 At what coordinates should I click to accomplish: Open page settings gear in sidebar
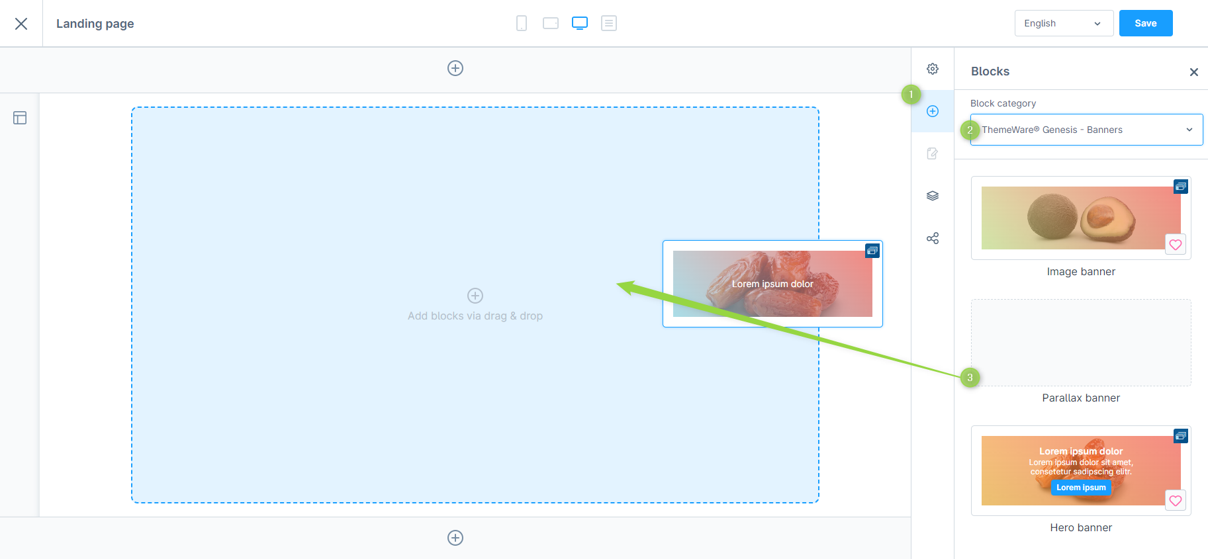(x=933, y=69)
